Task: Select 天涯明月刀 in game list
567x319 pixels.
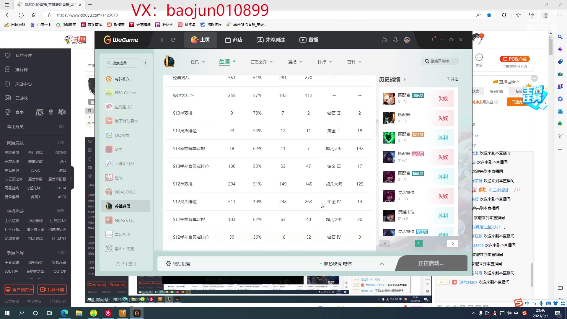Action: (x=126, y=164)
